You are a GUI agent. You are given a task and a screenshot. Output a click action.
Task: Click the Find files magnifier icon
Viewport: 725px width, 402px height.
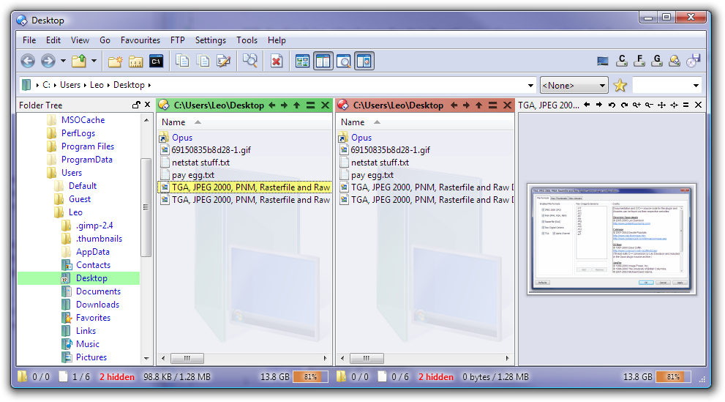pyautogui.click(x=250, y=62)
